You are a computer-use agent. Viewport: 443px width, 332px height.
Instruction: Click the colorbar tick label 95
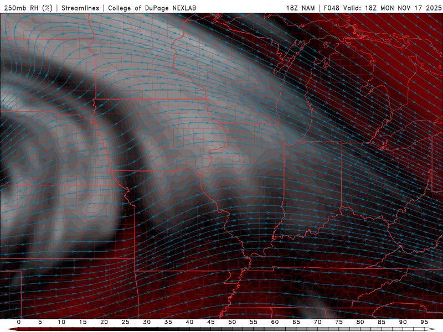click(424, 322)
